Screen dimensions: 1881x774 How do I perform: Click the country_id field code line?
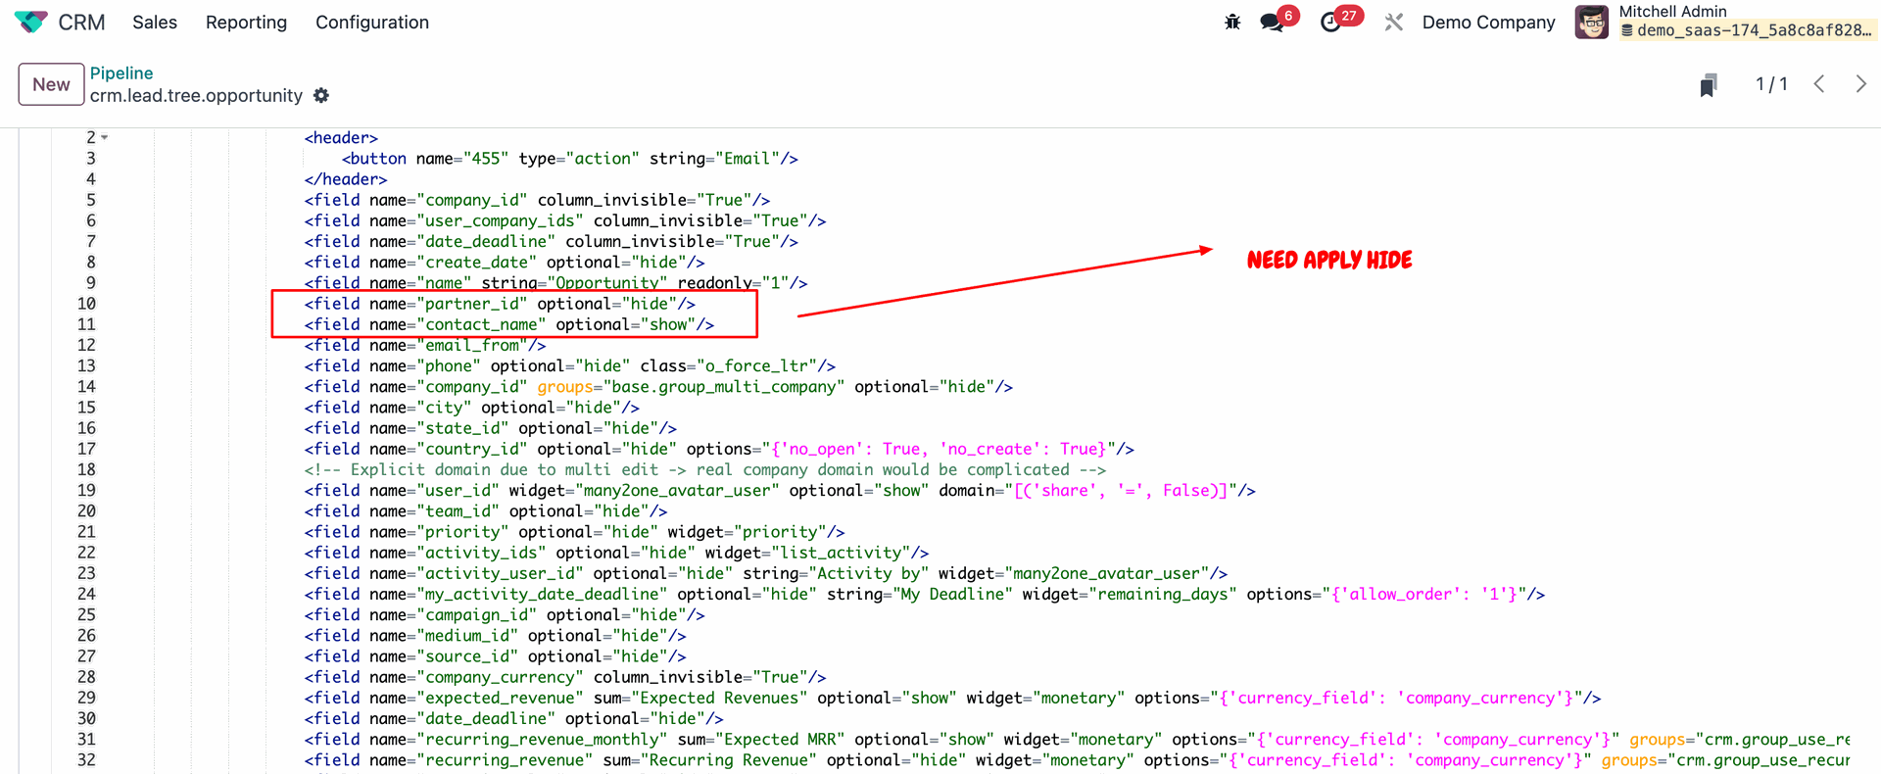[719, 449]
